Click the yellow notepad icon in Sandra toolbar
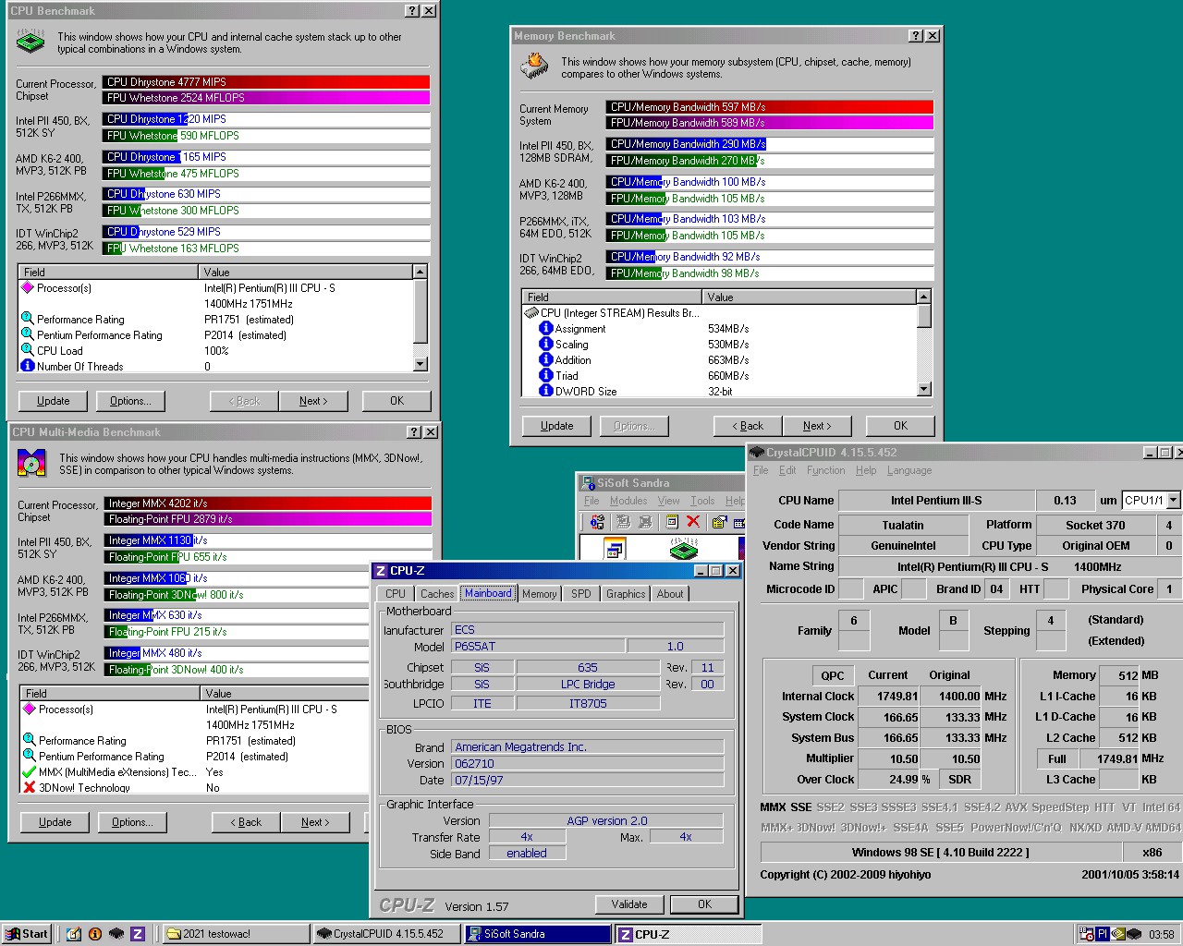1183x946 pixels. [x=719, y=521]
